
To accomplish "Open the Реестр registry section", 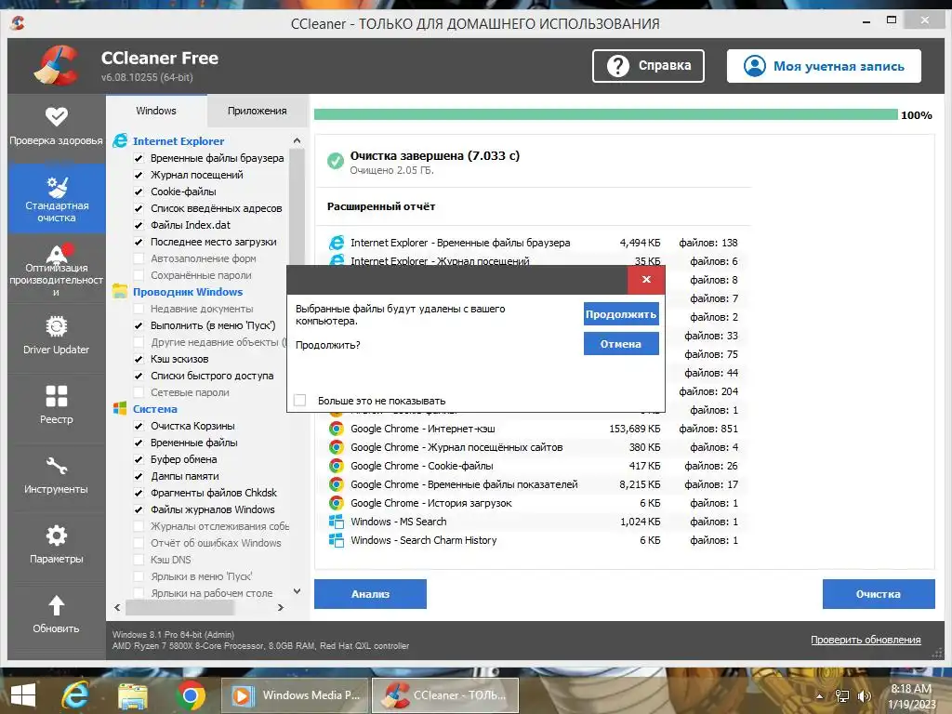I will point(57,405).
